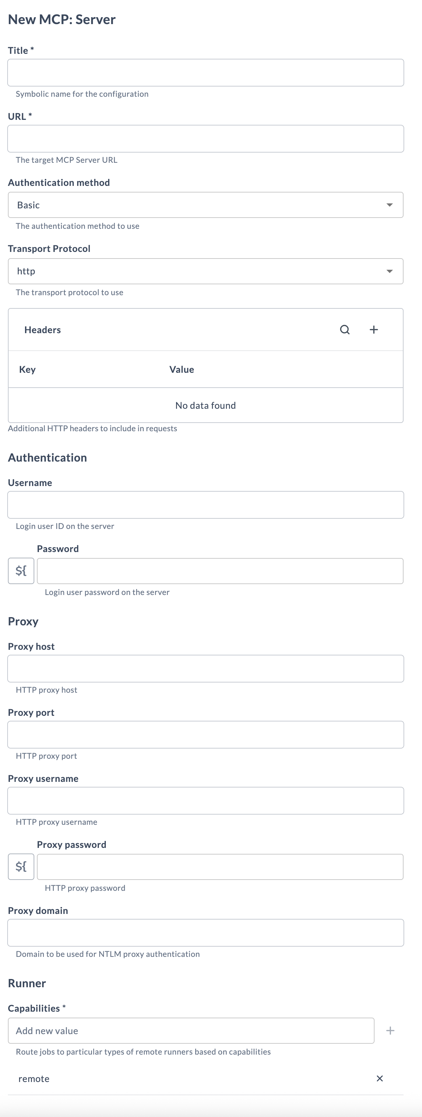Click the Proxy password input box
Viewport: 422px width, 1117px height.
coord(220,867)
